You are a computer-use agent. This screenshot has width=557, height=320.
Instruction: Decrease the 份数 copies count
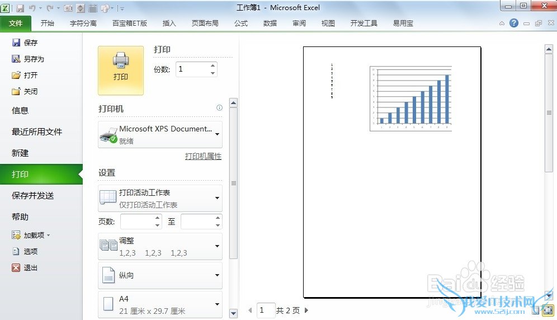pyautogui.click(x=213, y=73)
